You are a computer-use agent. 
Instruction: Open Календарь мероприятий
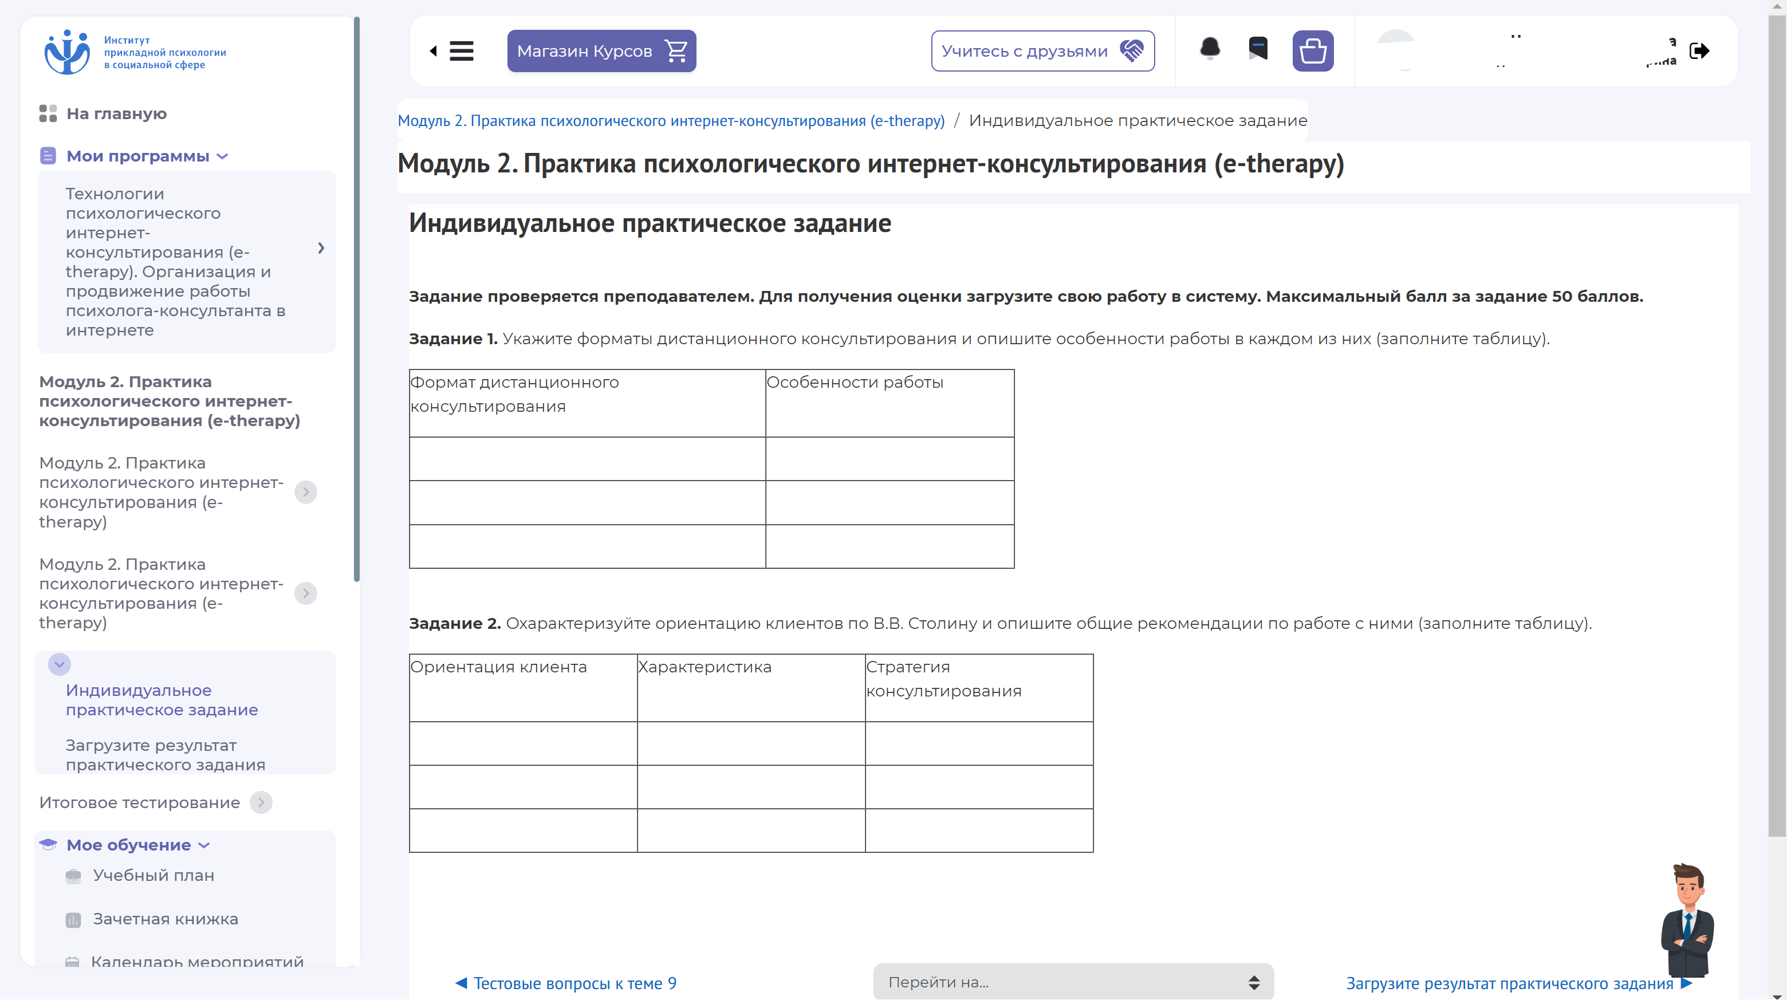click(x=197, y=962)
